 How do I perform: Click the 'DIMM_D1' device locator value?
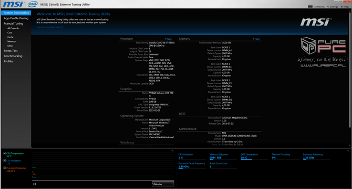tap(227, 99)
